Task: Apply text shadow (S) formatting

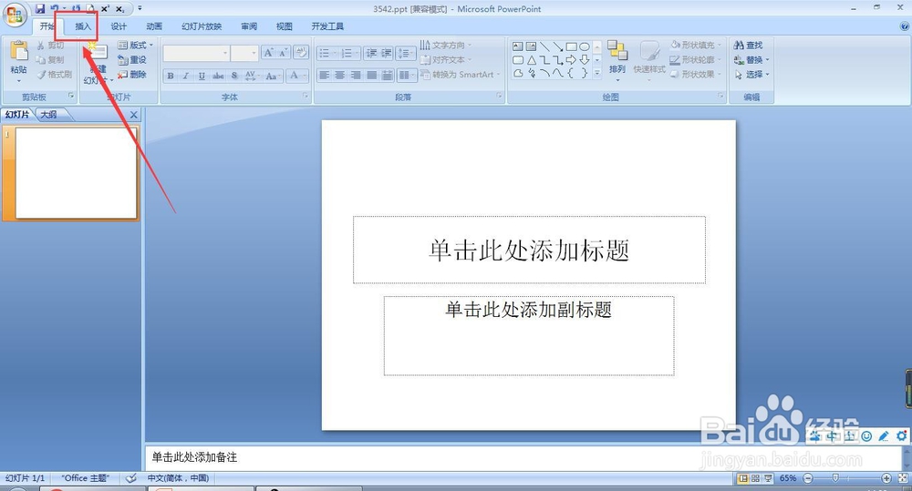Action: [x=234, y=76]
